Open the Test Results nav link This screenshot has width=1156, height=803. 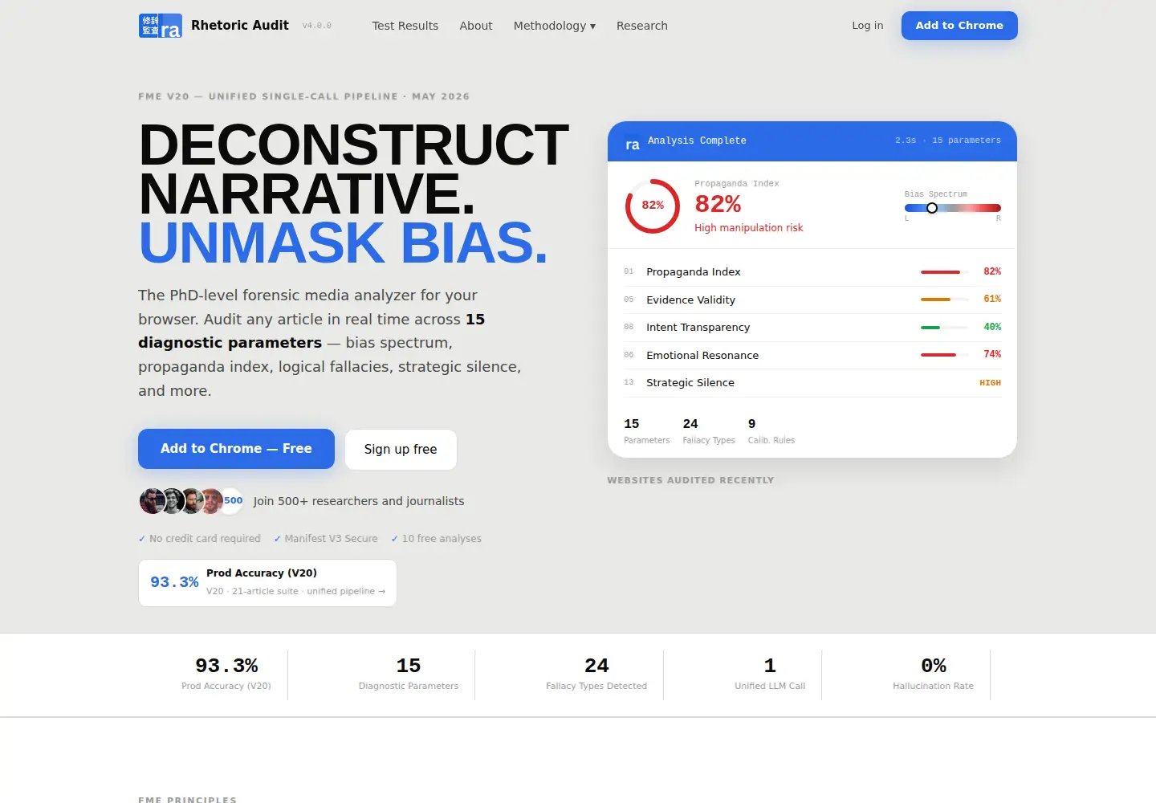pyautogui.click(x=405, y=26)
